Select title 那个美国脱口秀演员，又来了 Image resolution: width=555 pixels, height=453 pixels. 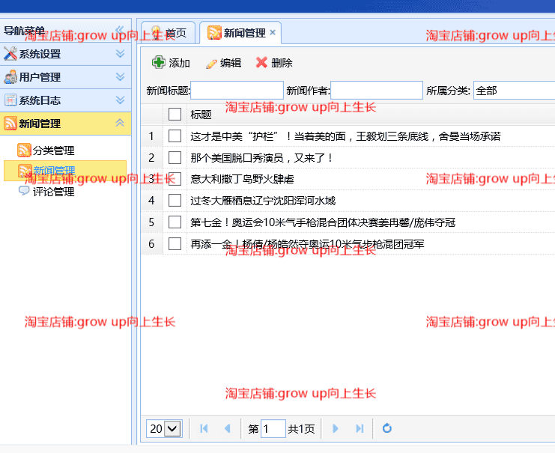[x=261, y=158]
